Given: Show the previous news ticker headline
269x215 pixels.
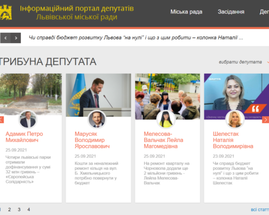Looking at the screenshot, I should point(5,38).
